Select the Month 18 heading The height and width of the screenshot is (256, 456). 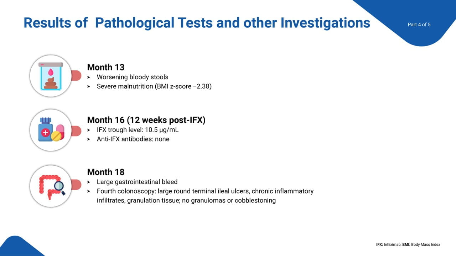click(x=106, y=172)
